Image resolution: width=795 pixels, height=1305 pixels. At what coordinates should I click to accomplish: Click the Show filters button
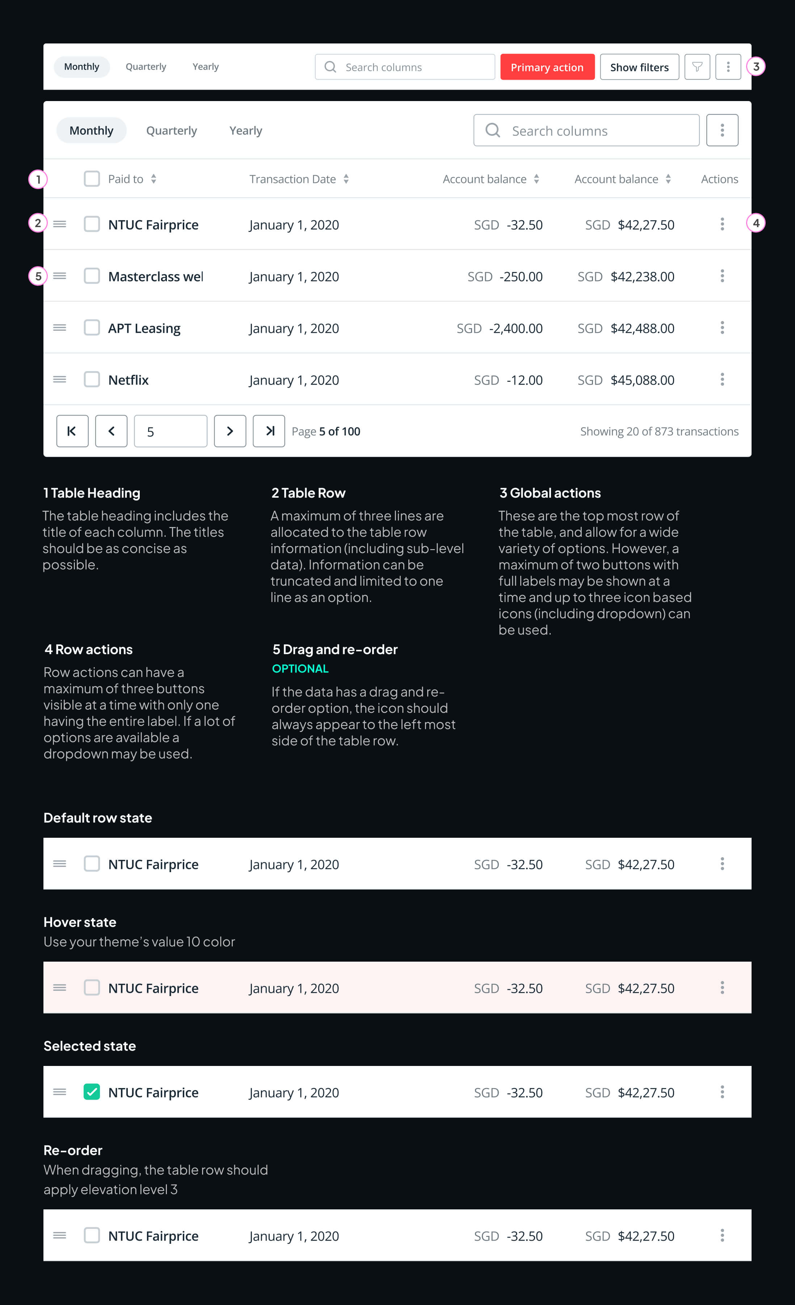639,67
